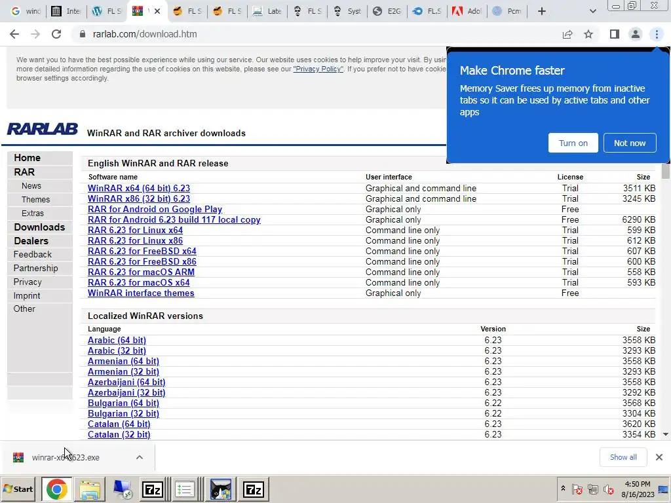Click the RARLAB logo
The width and height of the screenshot is (671, 503).
tap(43, 129)
